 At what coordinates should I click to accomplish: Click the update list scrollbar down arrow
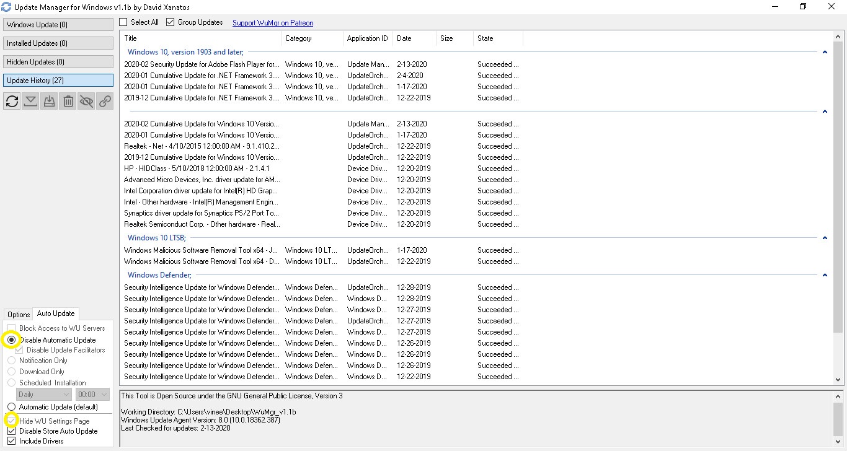tap(839, 379)
